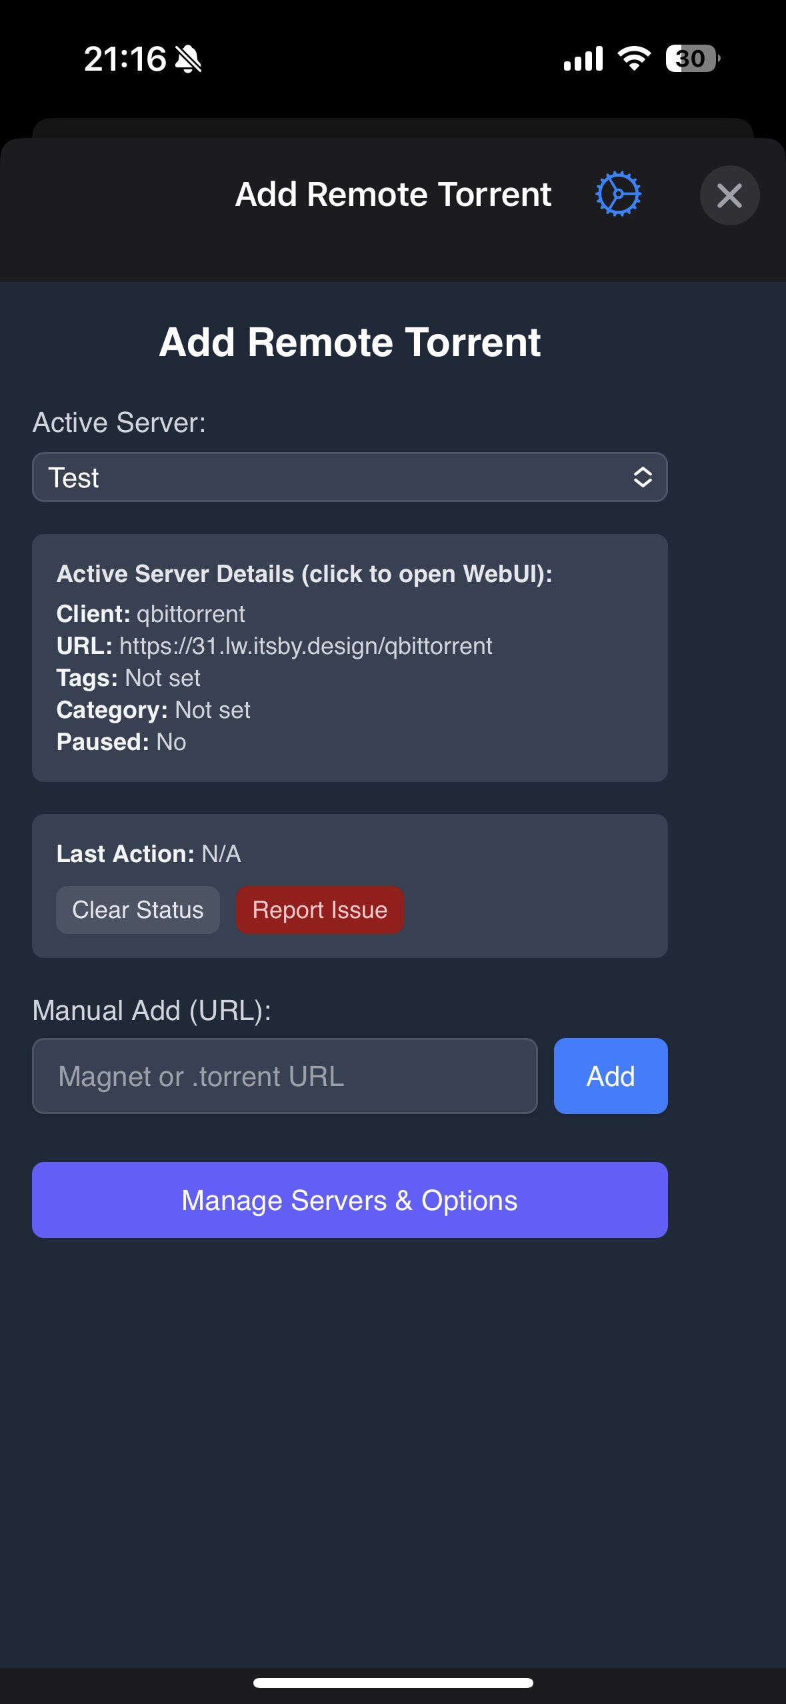Focus the Magnet or .torrent URL field
The width and height of the screenshot is (786, 1704).
click(x=285, y=1076)
